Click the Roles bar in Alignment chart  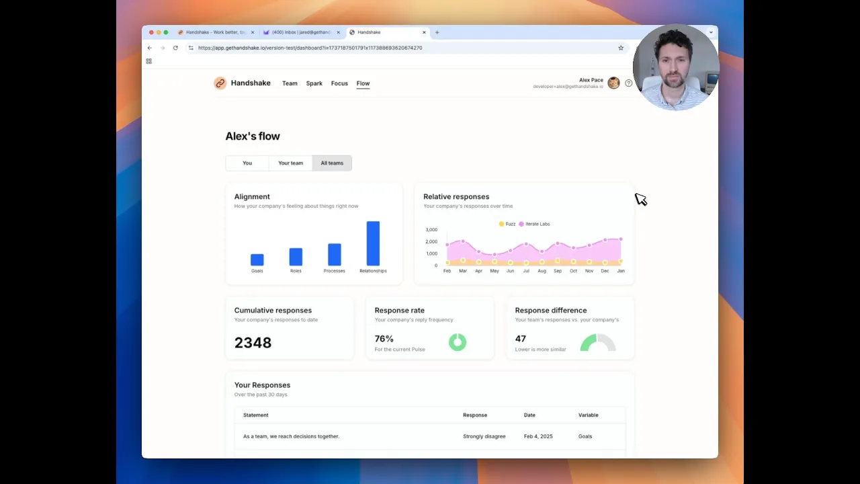coord(296,257)
